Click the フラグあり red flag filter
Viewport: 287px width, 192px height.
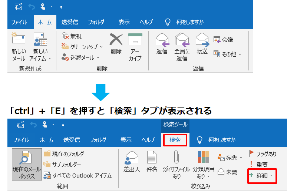[x=251, y=153]
